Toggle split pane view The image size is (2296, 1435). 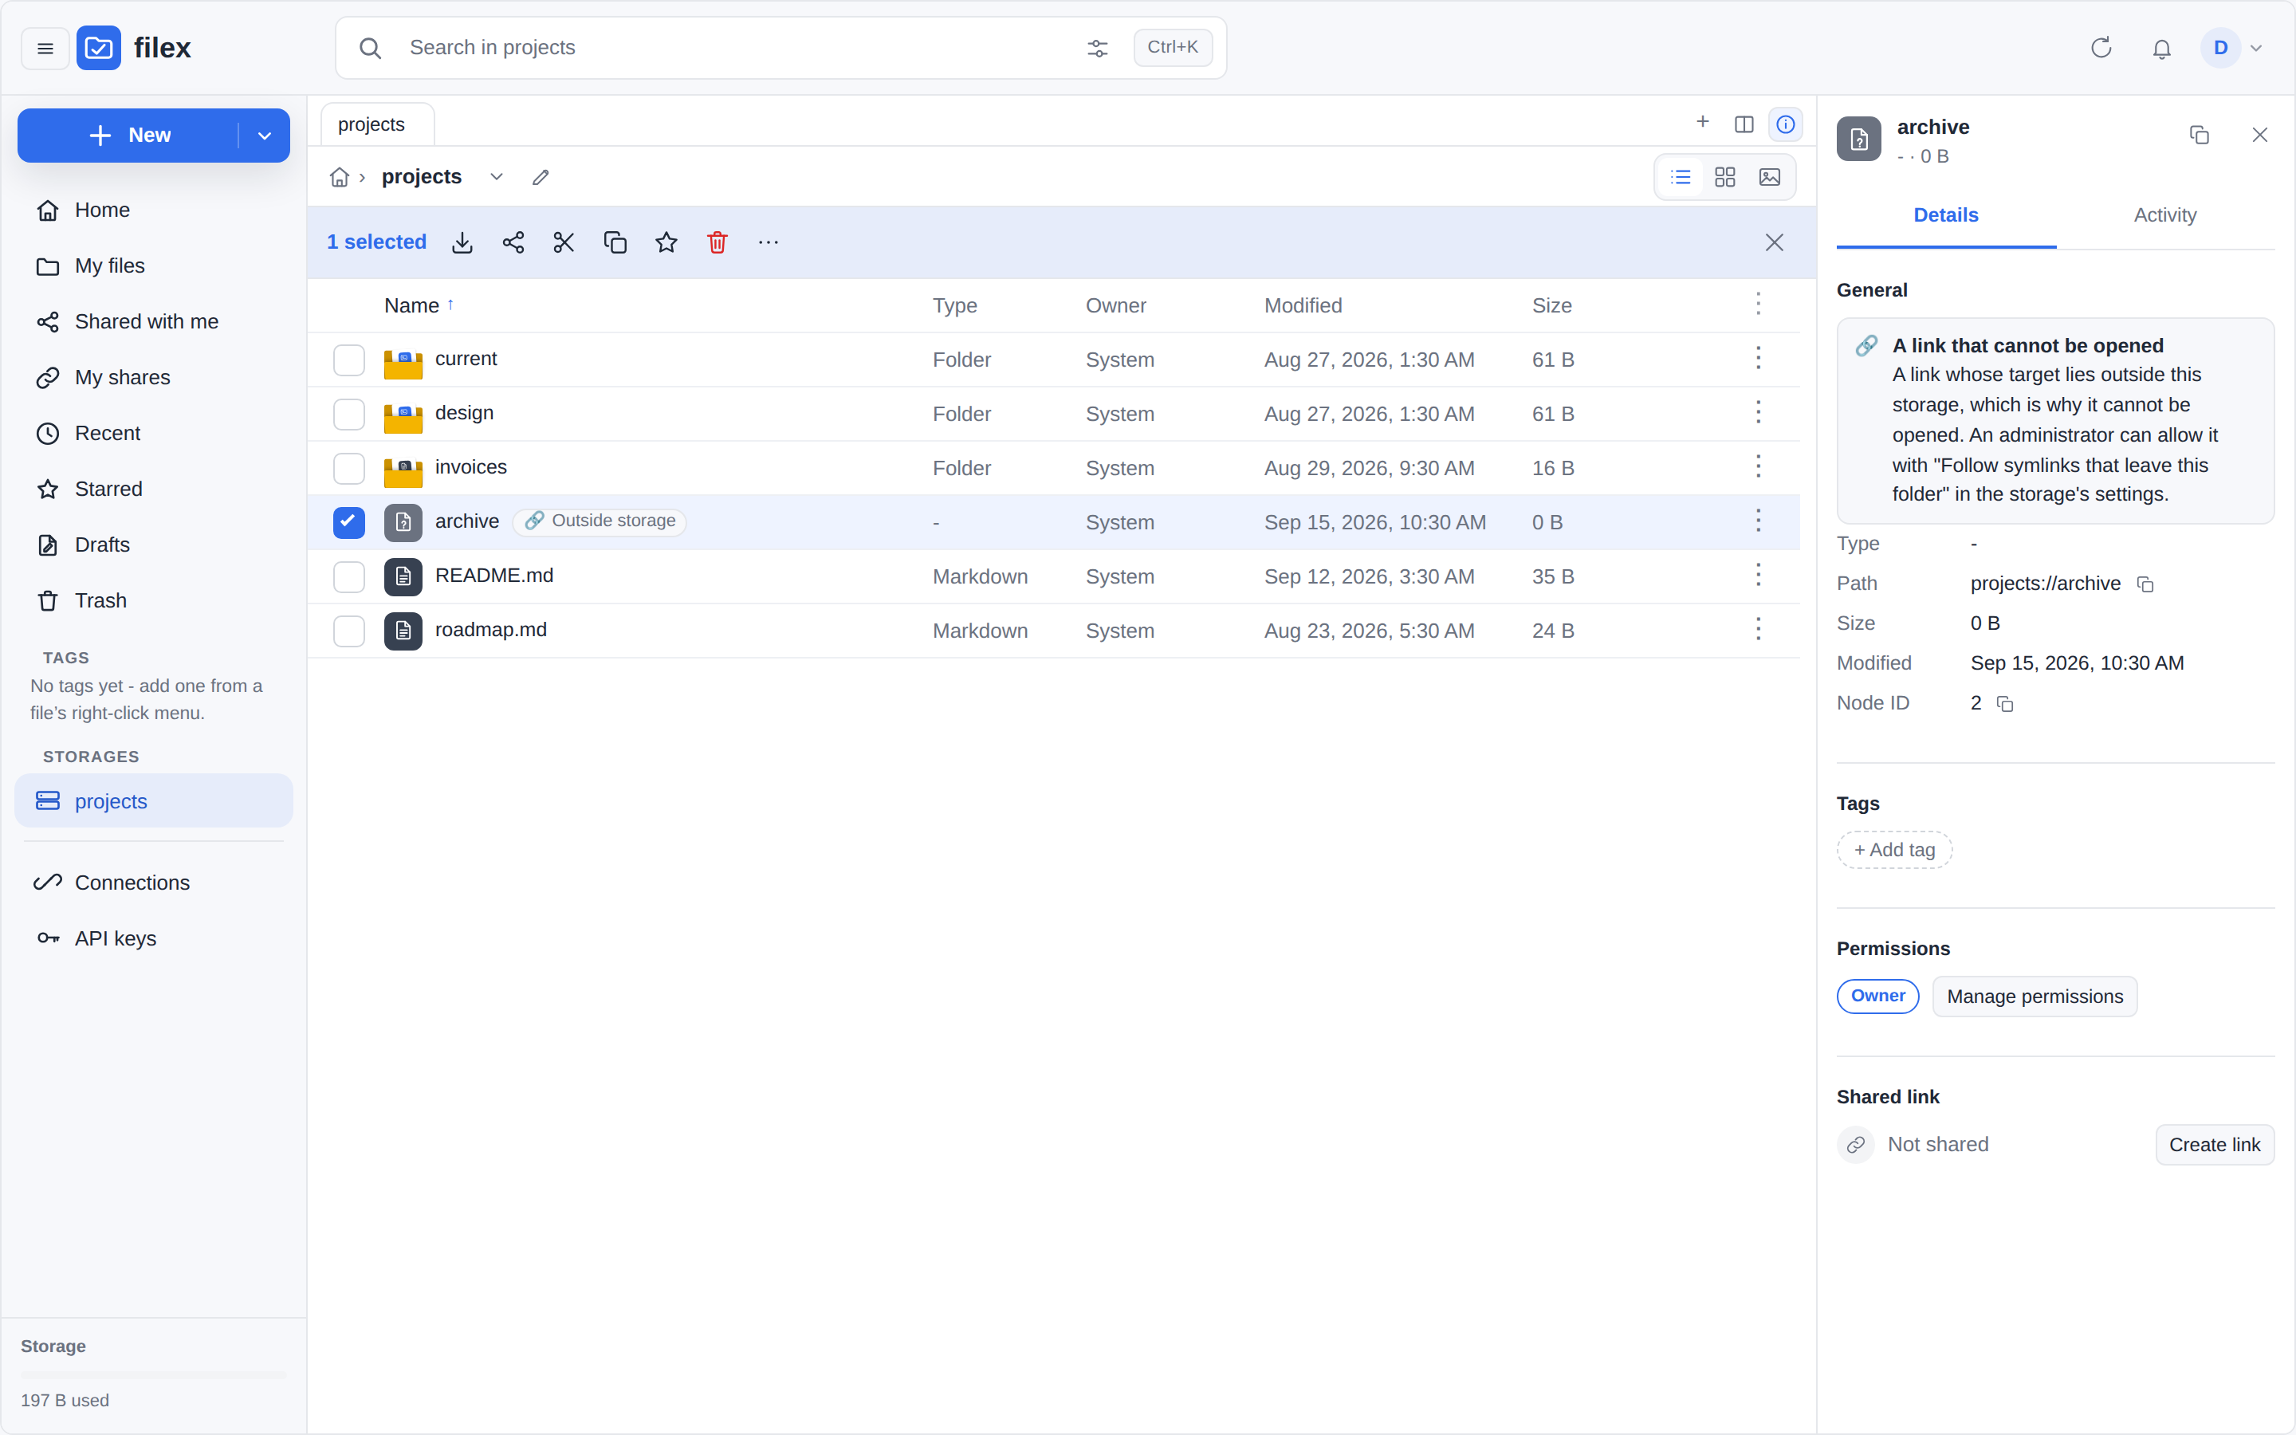[x=1744, y=124]
